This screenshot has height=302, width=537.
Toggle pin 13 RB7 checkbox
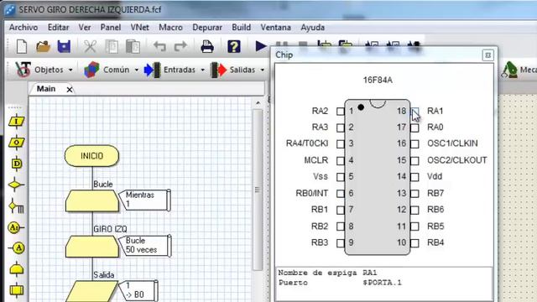coord(414,194)
